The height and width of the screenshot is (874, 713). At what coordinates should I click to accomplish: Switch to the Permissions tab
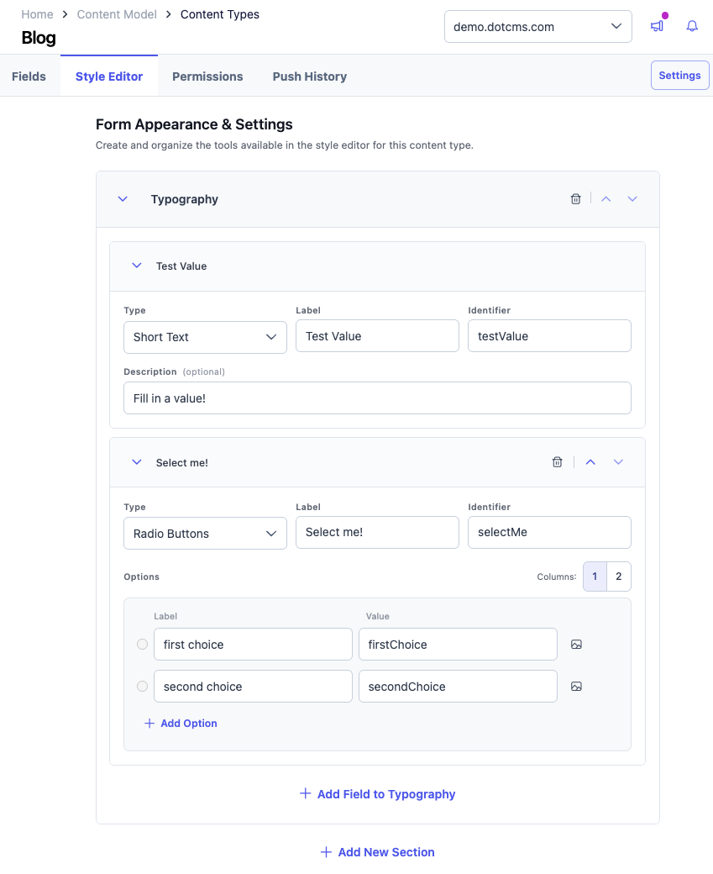tap(207, 76)
